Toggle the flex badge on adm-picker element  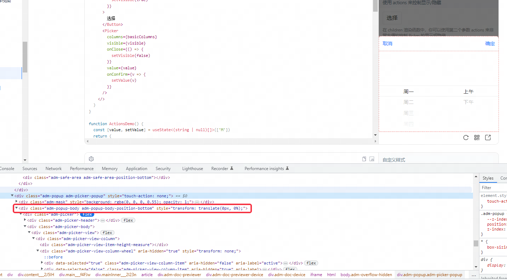click(87, 214)
